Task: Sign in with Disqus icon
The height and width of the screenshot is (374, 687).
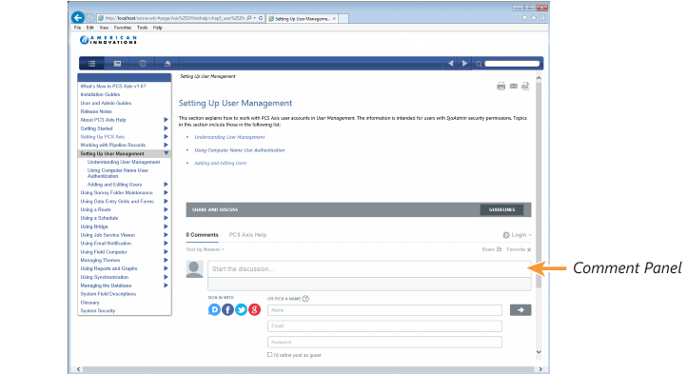Action: pos(214,309)
